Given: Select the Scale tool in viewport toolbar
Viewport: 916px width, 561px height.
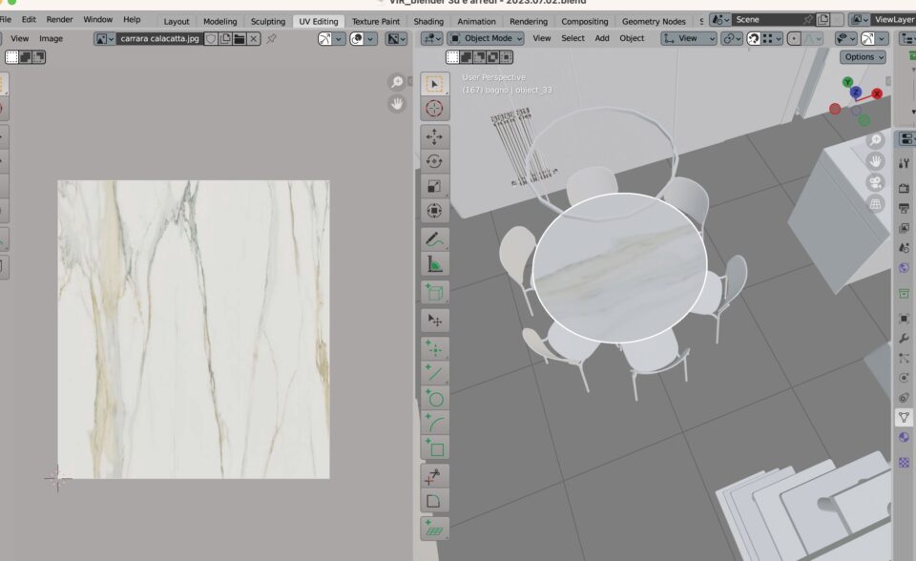Looking at the screenshot, I should pos(434,186).
